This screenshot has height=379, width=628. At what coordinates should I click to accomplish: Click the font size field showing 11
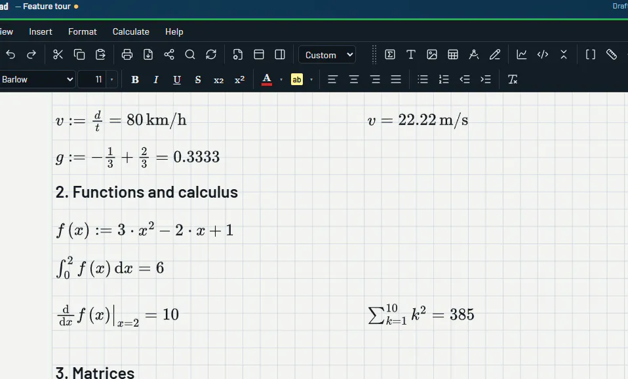93,80
